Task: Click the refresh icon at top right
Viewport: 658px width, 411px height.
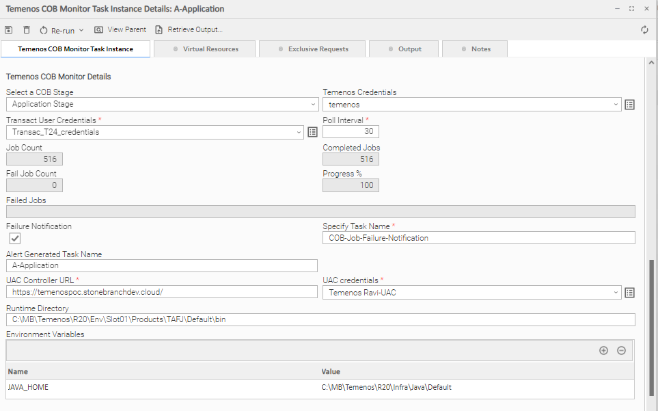Action: (644, 30)
